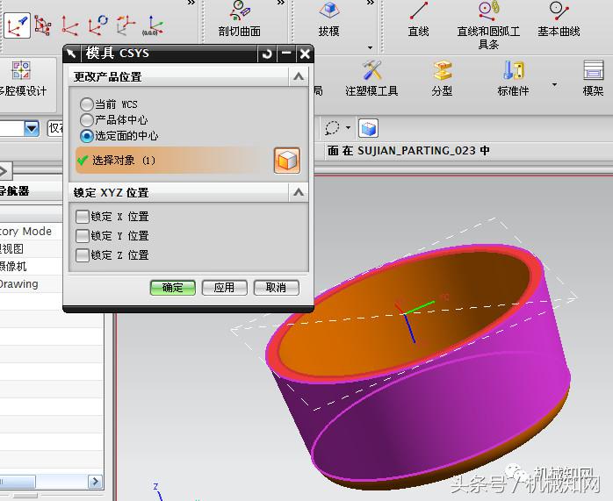
Task: Click the WCS point-manipulation icon with square handles
Action: pyautogui.click(x=43, y=25)
